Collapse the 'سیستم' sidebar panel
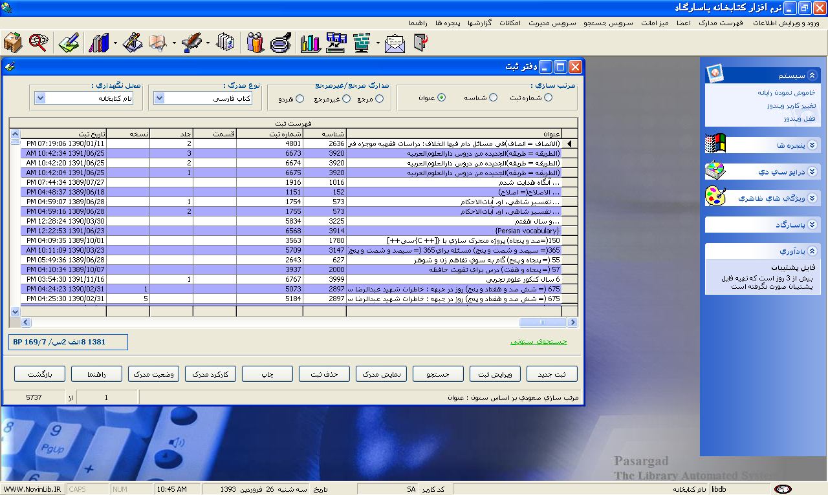The image size is (828, 495). pos(812,75)
